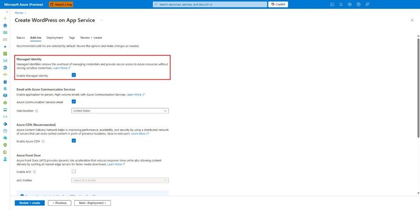Open the notifications bell
The height and width of the screenshot is (210, 420).
tap(341, 4)
